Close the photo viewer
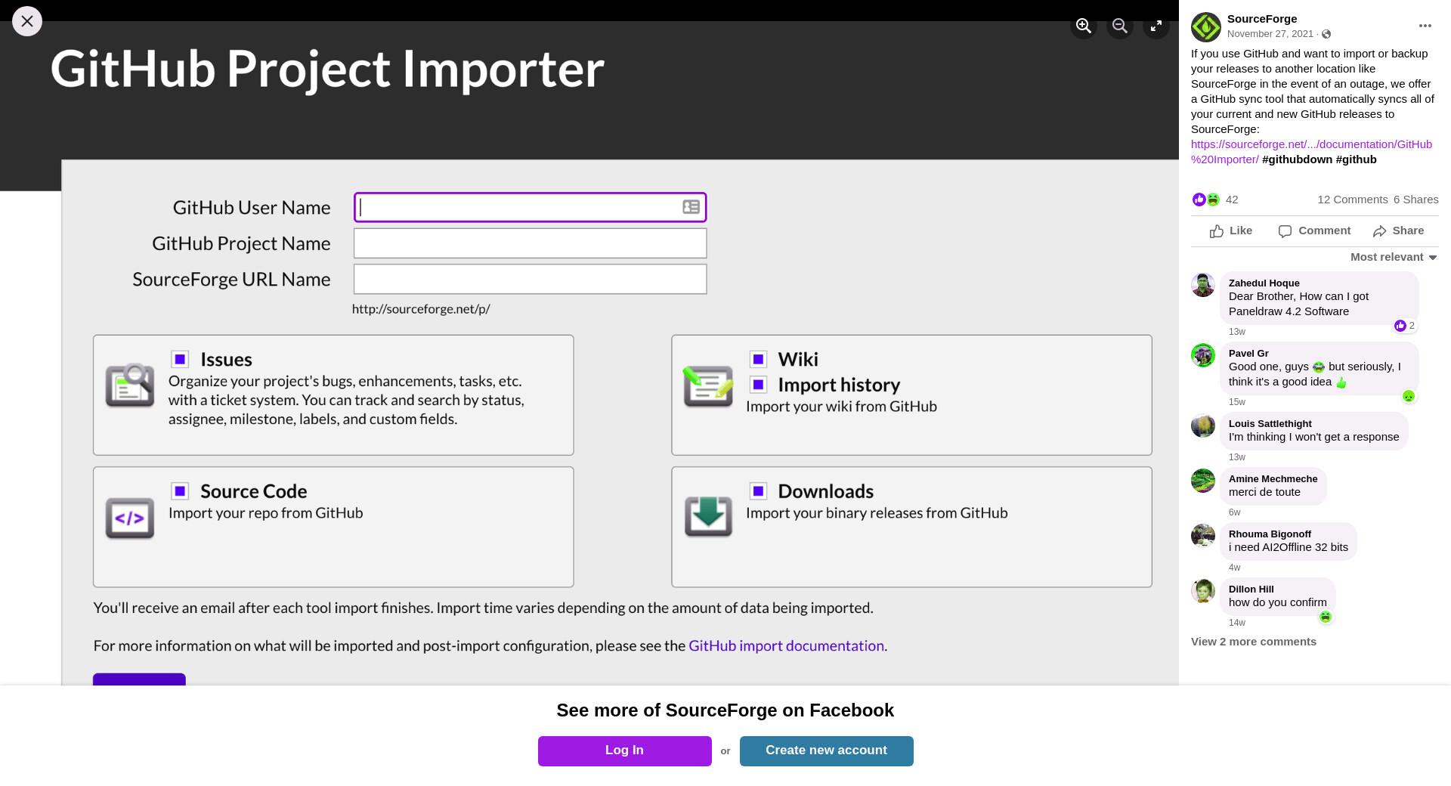The image size is (1451, 786). click(27, 21)
